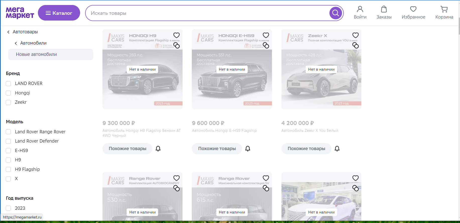Click compare icon on Zeekr X card
460x223 pixels.
click(355, 45)
